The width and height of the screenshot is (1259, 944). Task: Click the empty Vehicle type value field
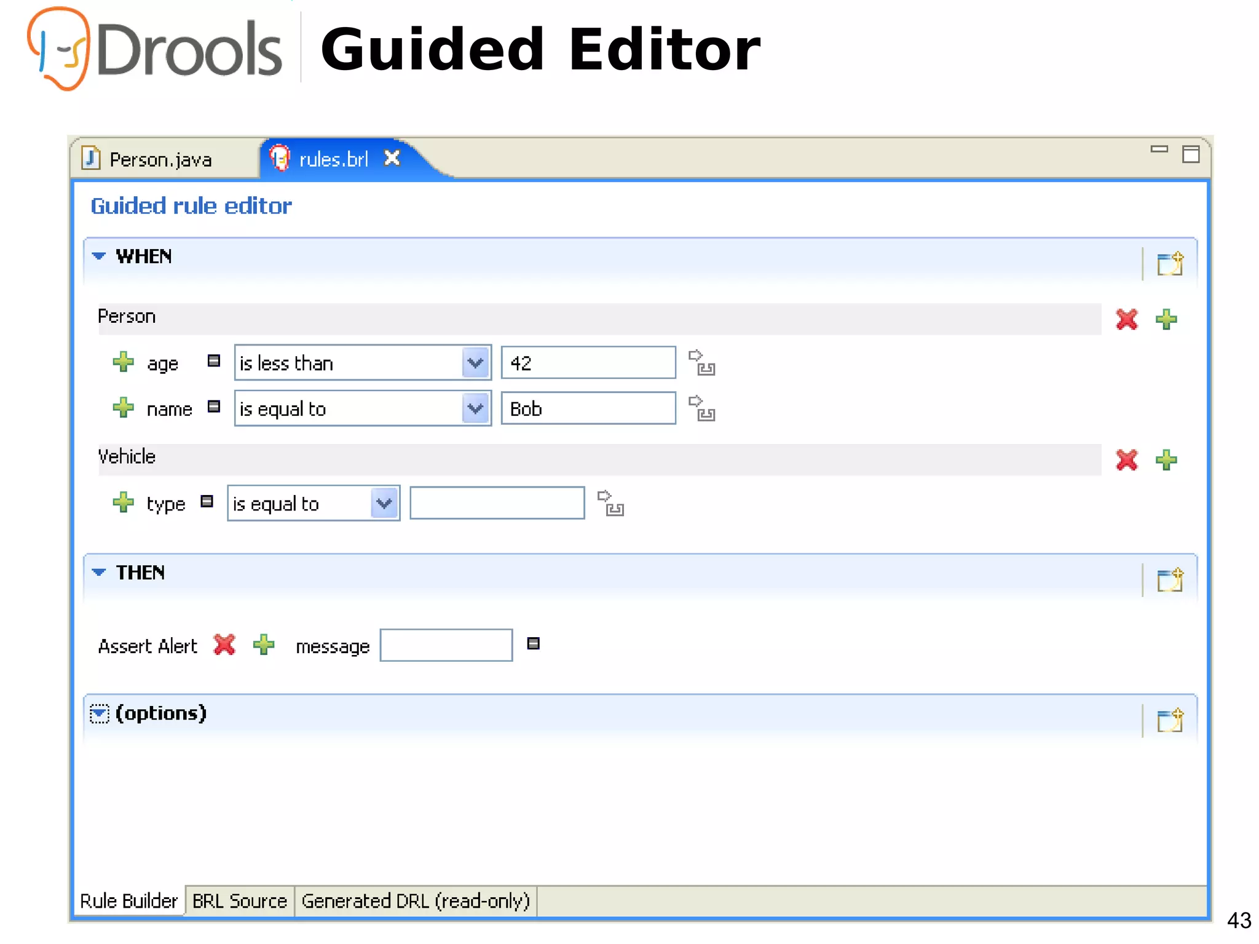click(497, 503)
